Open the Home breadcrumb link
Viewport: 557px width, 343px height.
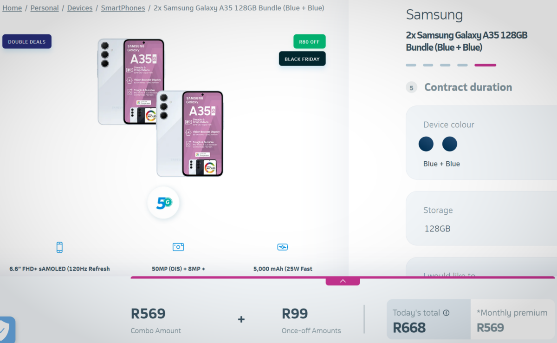coord(12,8)
